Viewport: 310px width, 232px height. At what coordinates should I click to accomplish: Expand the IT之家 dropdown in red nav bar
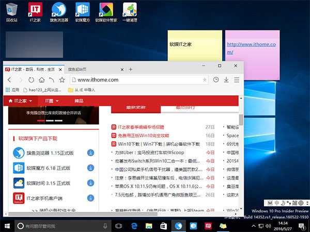[21, 101]
